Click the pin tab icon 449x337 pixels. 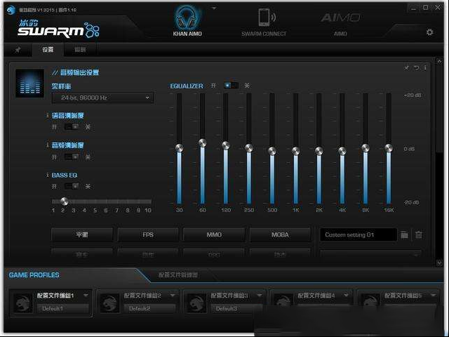18,50
